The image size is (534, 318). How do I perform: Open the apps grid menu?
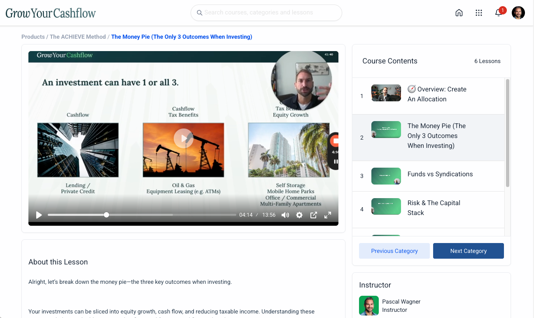click(478, 13)
